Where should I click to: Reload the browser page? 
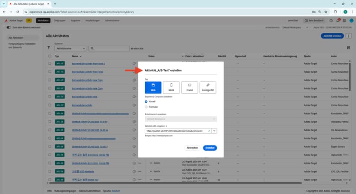point(18,12)
